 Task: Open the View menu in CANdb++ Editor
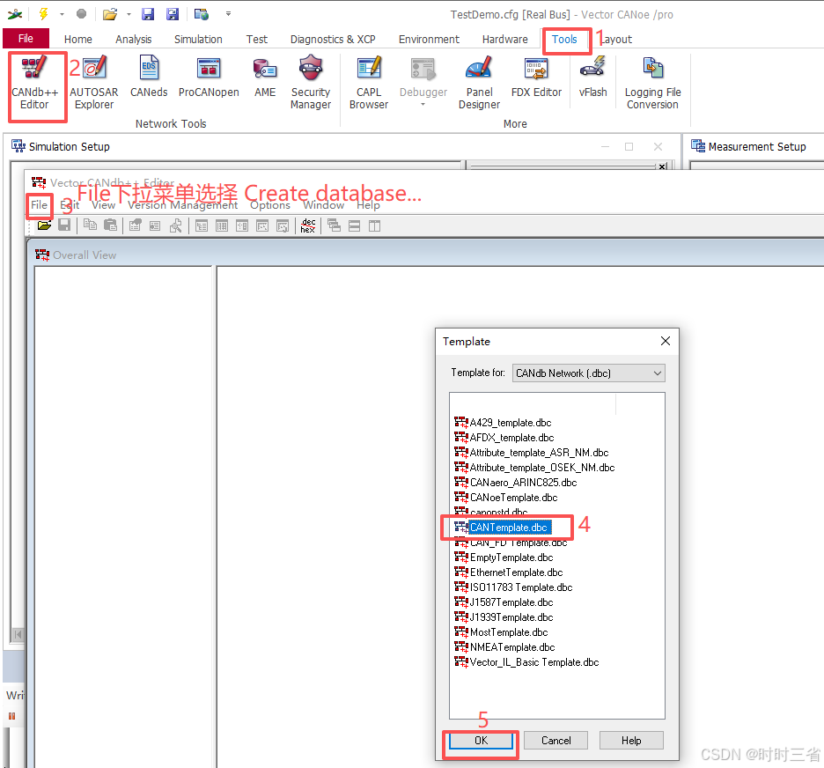click(x=104, y=205)
